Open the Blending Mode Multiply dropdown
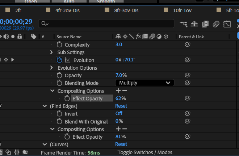The height and width of the screenshot is (156, 239). coord(144,83)
